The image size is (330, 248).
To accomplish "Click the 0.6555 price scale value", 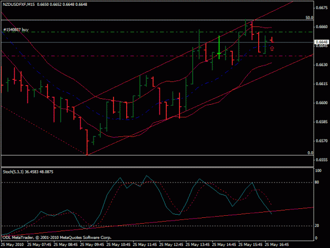I will pos(322,160).
